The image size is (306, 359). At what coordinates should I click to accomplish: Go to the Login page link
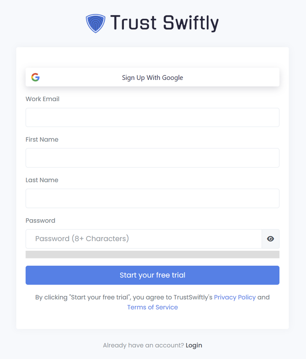click(194, 345)
